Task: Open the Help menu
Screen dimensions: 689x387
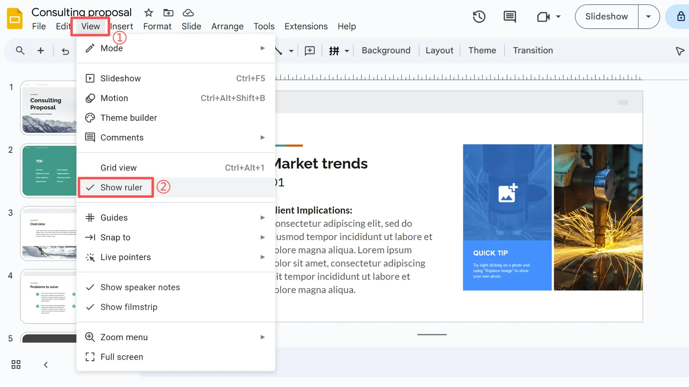Action: point(347,26)
